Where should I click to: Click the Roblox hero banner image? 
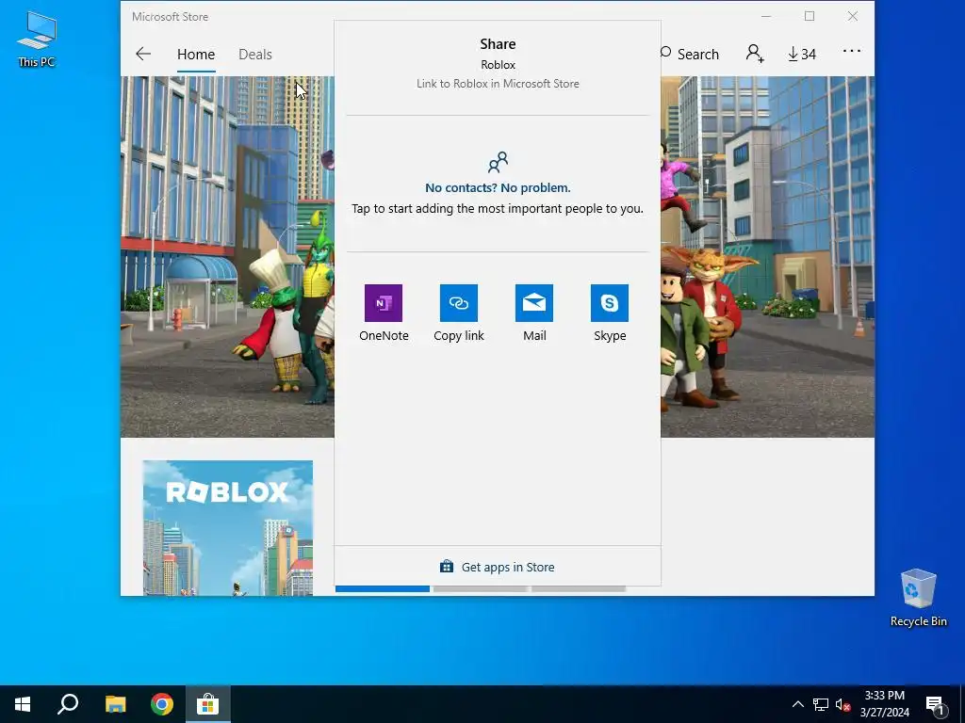pyautogui.click(x=227, y=256)
